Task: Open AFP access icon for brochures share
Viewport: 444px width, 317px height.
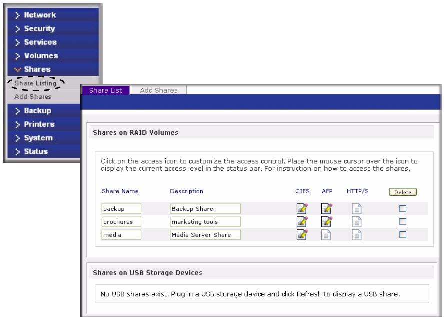Action: (x=327, y=221)
